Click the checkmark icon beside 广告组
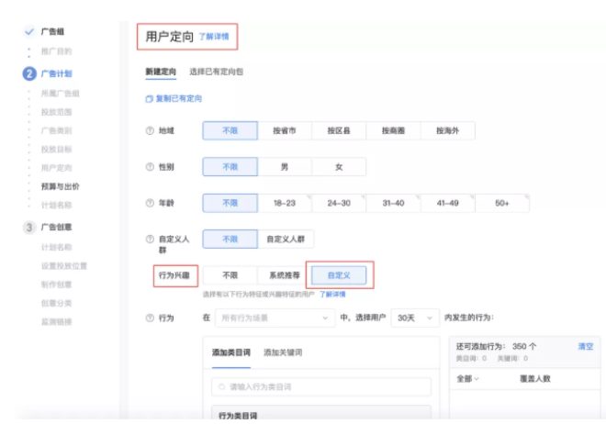The height and width of the screenshot is (424, 606). coord(29,31)
